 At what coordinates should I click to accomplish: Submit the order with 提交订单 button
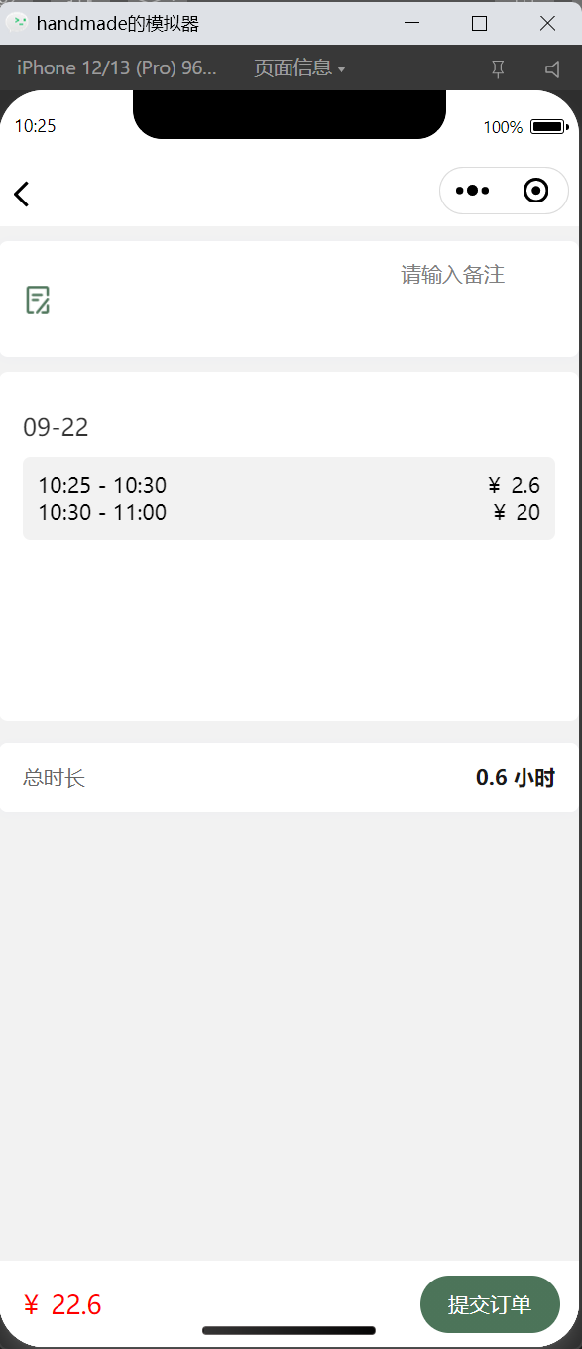[490, 1304]
